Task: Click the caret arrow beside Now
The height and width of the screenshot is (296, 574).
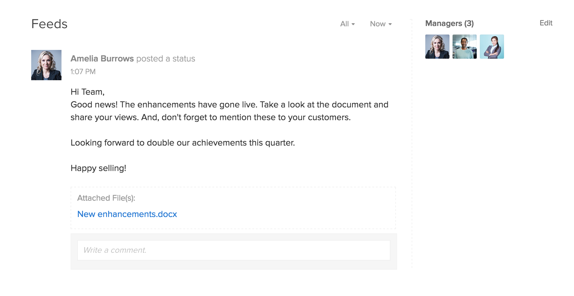Action: (x=390, y=24)
